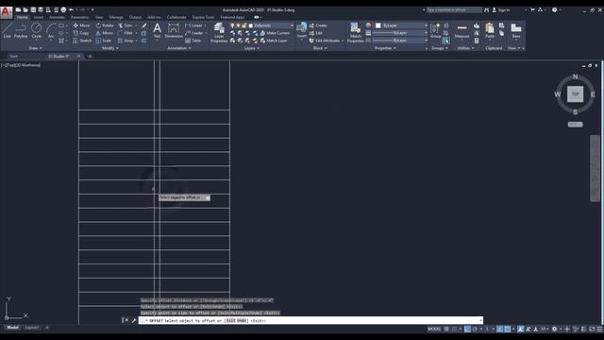The height and width of the screenshot is (340, 604).
Task: Activate the Copy command
Action: click(x=81, y=33)
